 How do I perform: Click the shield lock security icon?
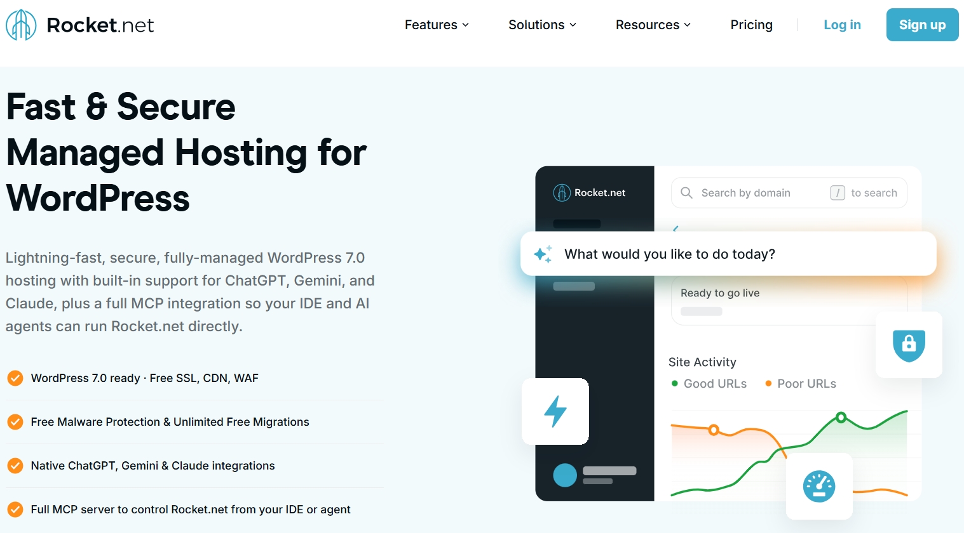(909, 345)
